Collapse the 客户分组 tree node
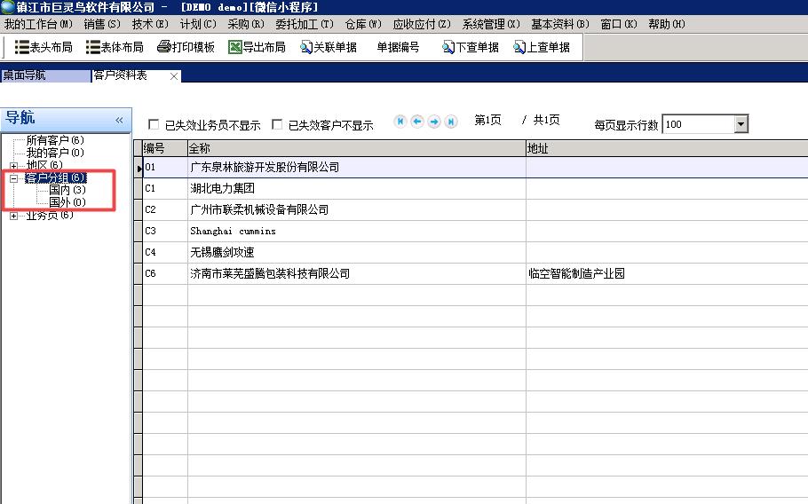The height and width of the screenshot is (504, 808). (13, 178)
